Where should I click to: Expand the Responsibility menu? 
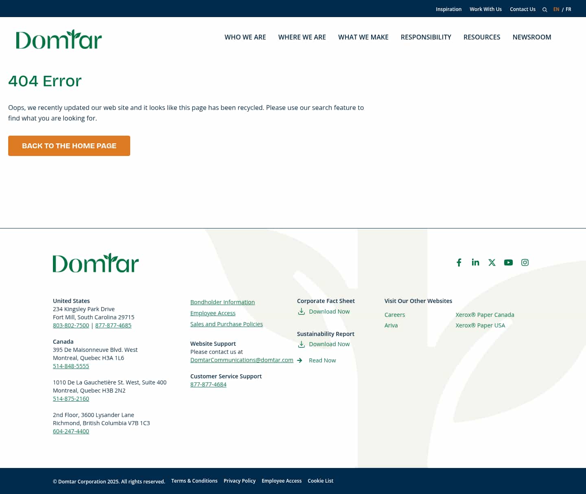[426, 37]
